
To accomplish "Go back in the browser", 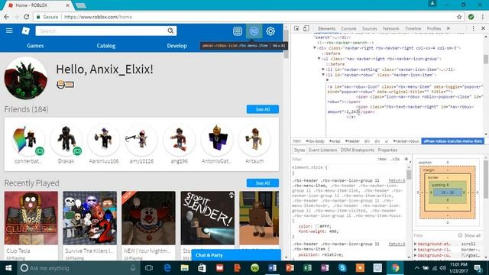I will (x=7, y=17).
